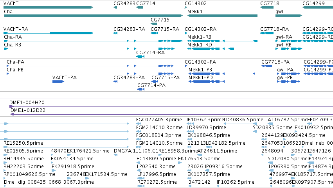Click the AT24611.5prime EST label
This screenshot has width=333, height=188.
(217, 151)
